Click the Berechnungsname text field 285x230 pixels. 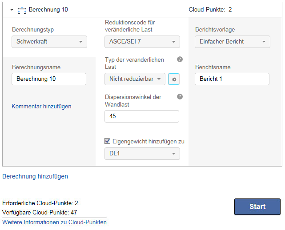pyautogui.click(x=49, y=79)
